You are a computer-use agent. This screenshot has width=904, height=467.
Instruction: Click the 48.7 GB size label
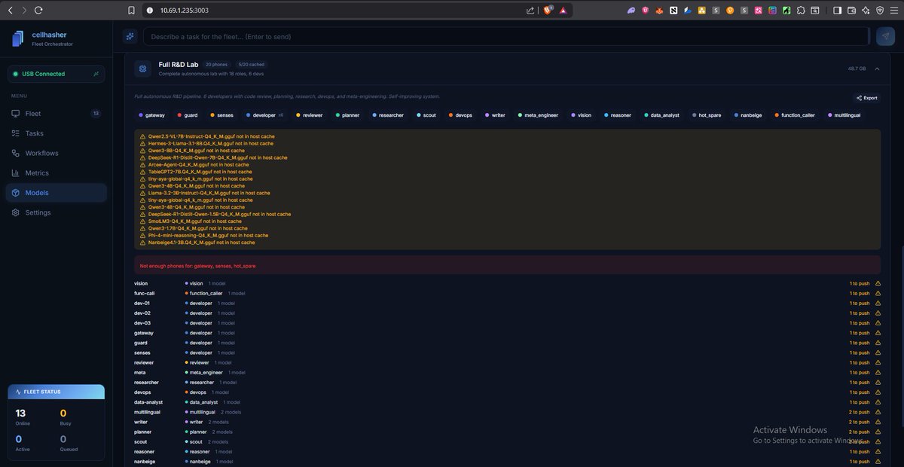[x=857, y=69]
